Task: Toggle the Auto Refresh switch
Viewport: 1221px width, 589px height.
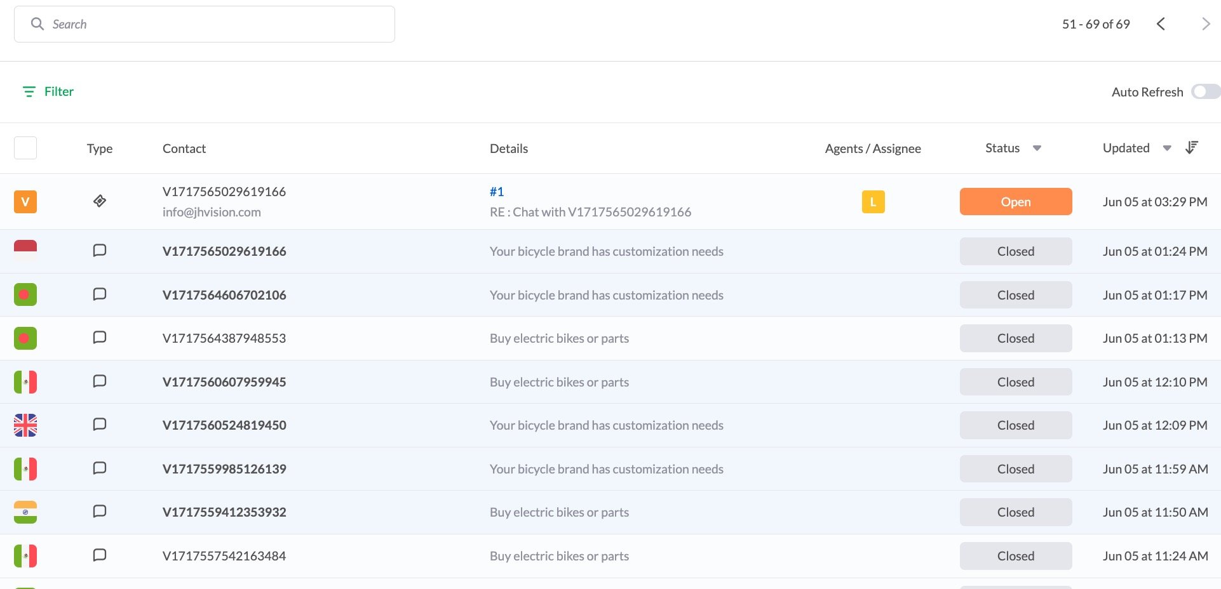Action: (x=1205, y=91)
